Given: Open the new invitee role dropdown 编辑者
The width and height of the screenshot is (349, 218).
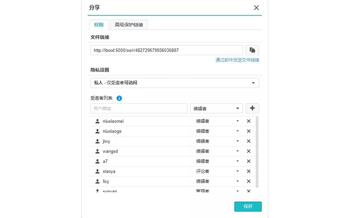Looking at the screenshot, I should (216, 108).
